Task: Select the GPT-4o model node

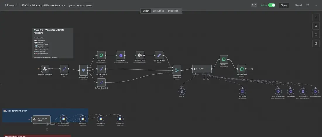Action: 182,92
